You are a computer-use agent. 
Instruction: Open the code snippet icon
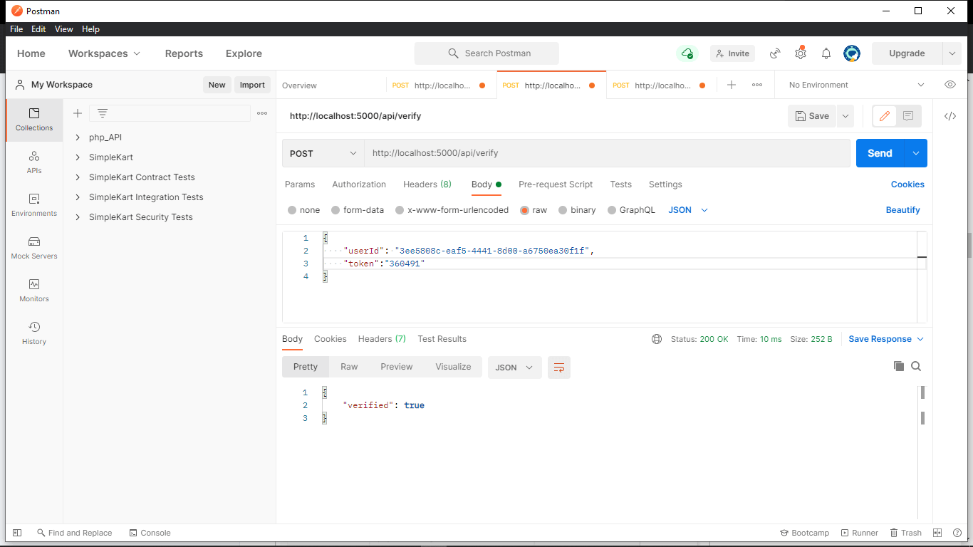coord(950,116)
